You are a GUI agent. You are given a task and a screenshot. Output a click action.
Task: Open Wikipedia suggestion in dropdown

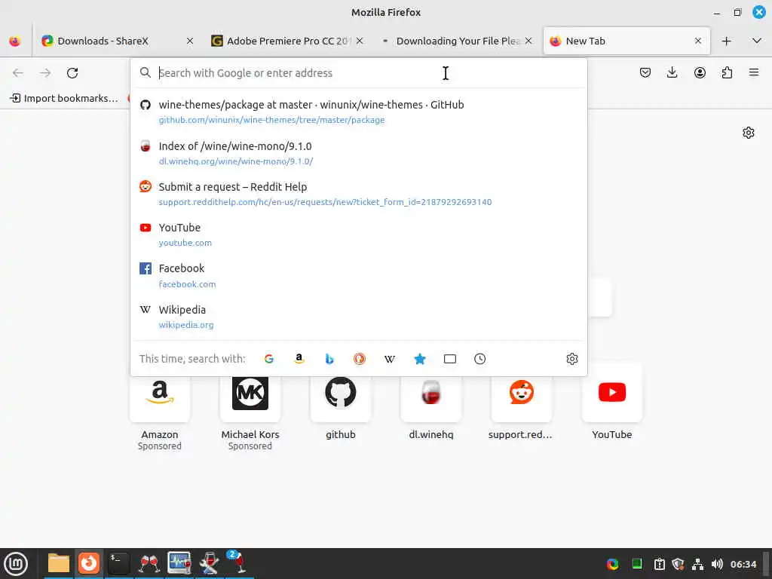359,317
